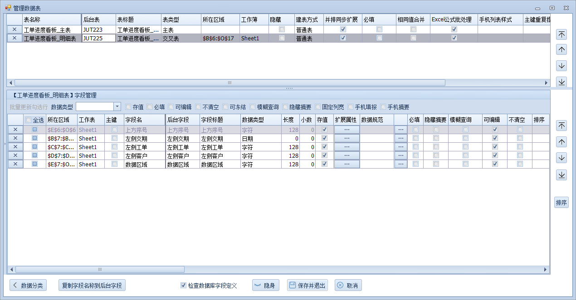Viewport: 576px width, 300px height.
Task: Check the 全选 select-all checkbox
Action: 29,120
